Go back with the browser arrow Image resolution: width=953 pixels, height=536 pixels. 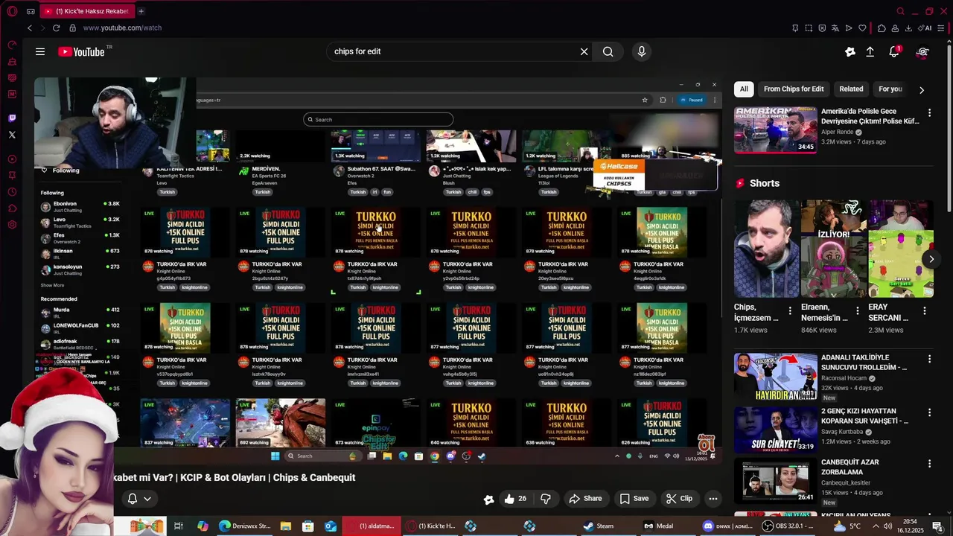[30, 28]
